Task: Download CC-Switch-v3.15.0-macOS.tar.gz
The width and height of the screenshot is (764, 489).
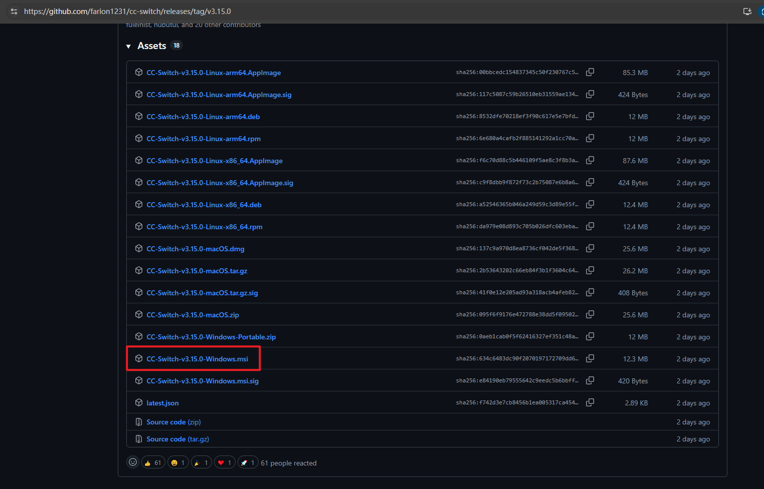Action: [x=197, y=271]
